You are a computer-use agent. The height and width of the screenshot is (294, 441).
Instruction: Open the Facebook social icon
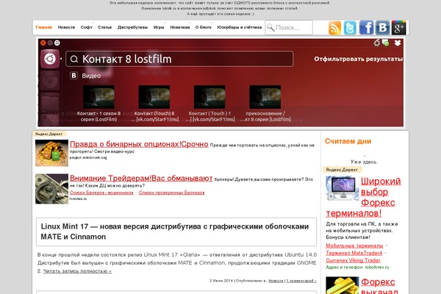(367, 28)
